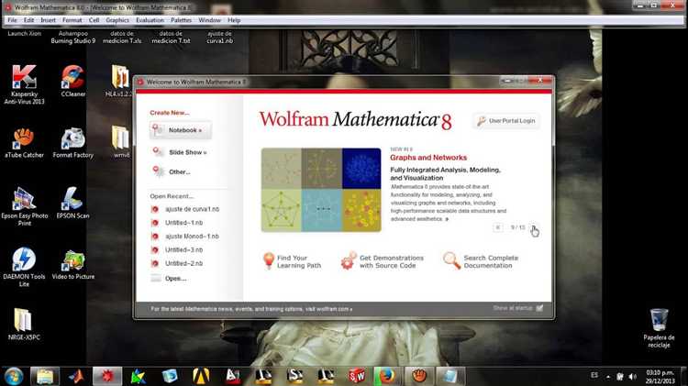Click Search Complete Documentation
This screenshot has width=688, height=386.
(481, 261)
